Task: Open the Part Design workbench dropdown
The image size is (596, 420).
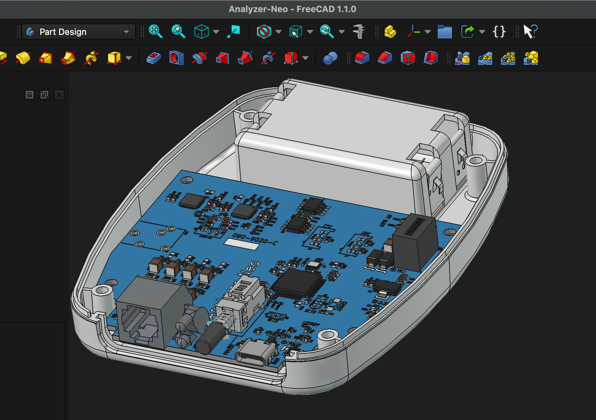Action: coord(79,32)
